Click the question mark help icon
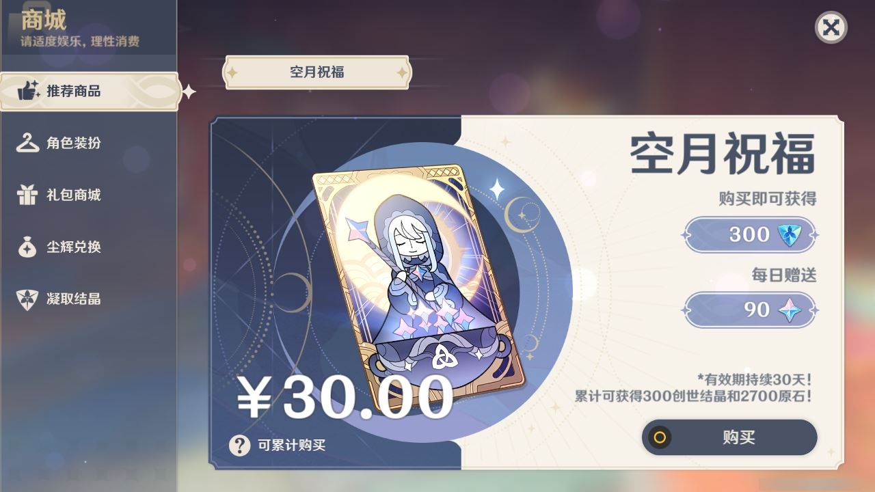This screenshot has width=875, height=492. 239,446
